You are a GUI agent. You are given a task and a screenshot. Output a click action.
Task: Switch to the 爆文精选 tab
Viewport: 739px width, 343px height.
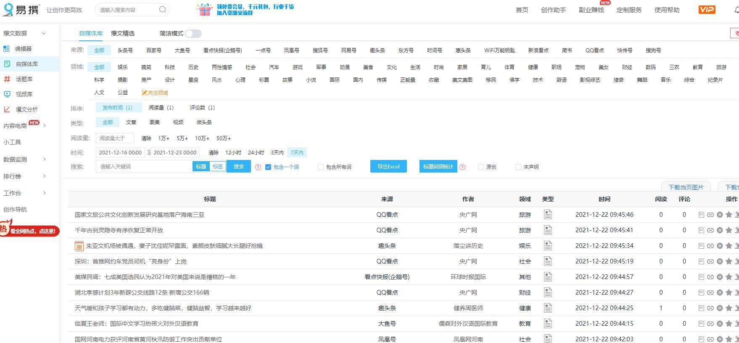[x=123, y=33]
